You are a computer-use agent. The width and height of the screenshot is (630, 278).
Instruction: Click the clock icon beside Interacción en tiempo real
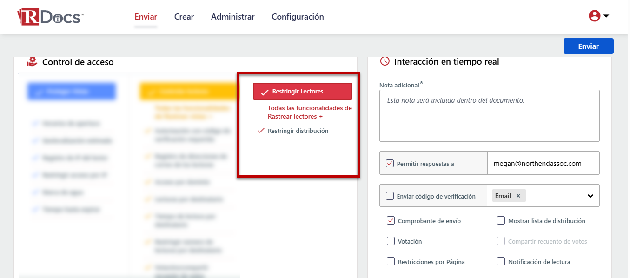pos(385,61)
